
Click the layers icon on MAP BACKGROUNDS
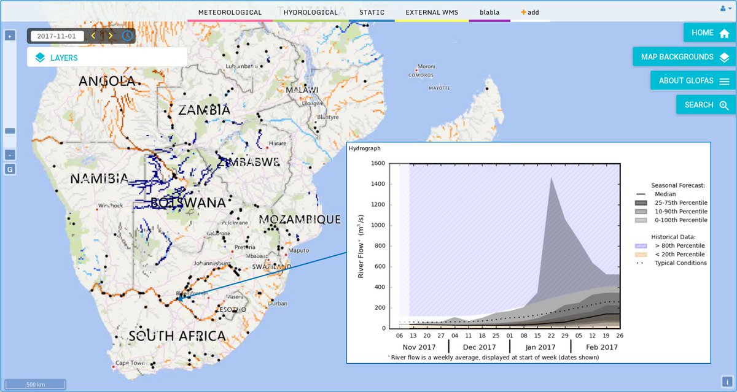tap(723, 57)
